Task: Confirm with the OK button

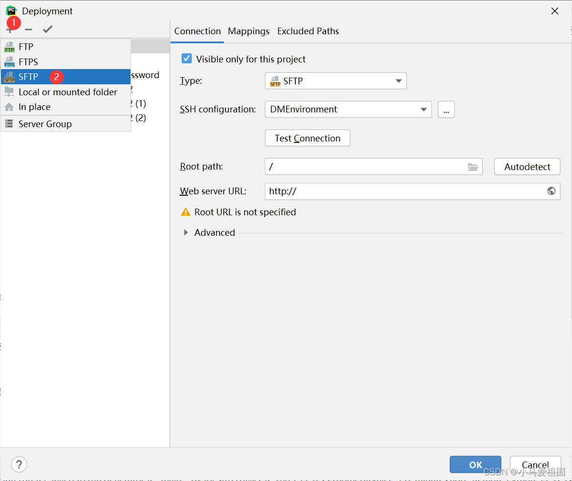Action: (475, 465)
